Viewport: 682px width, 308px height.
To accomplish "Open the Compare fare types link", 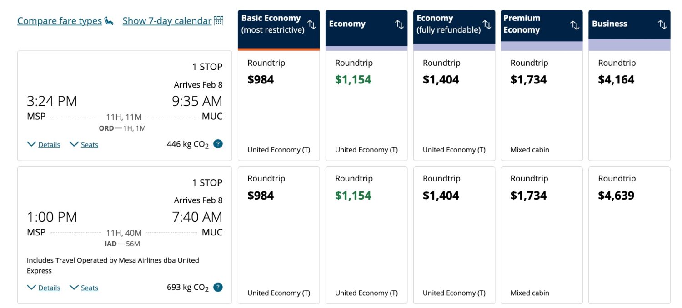I will 60,20.
